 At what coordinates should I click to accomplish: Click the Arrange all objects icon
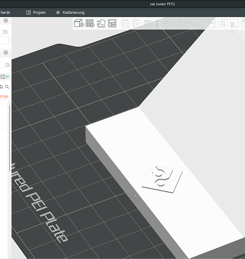pos(112,23)
